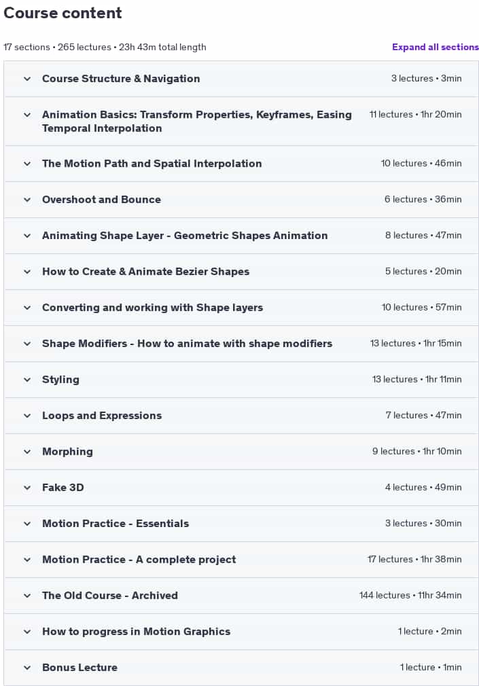The image size is (479, 686).
Task: Expand all sections link
Action: coord(436,47)
